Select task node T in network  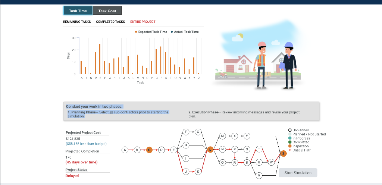259,149
